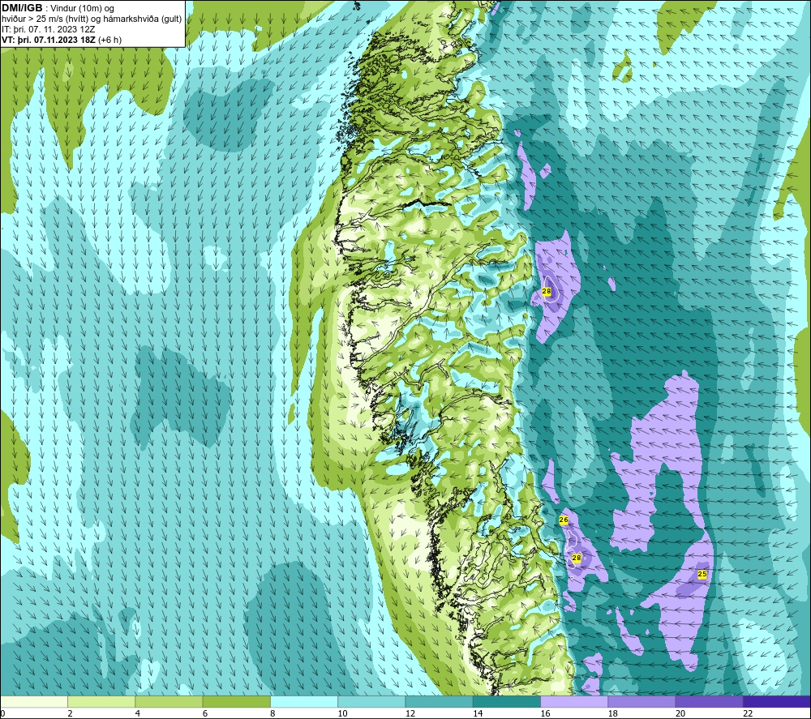
Task: Click the 14–16 m/s dark teal legend swatch
Action: (x=507, y=702)
